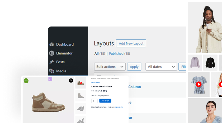Click the magnifier zoom icon on product image
Screen dimensions: 222x123
[71, 81]
